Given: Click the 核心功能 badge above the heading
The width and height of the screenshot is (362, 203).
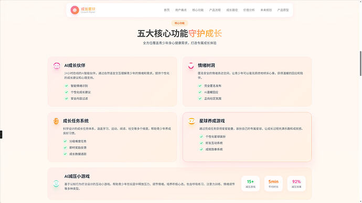Looking at the screenshot, I should 179,23.
